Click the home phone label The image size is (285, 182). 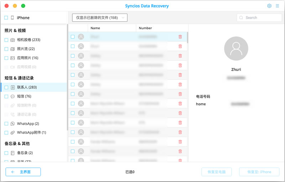coord(201,104)
